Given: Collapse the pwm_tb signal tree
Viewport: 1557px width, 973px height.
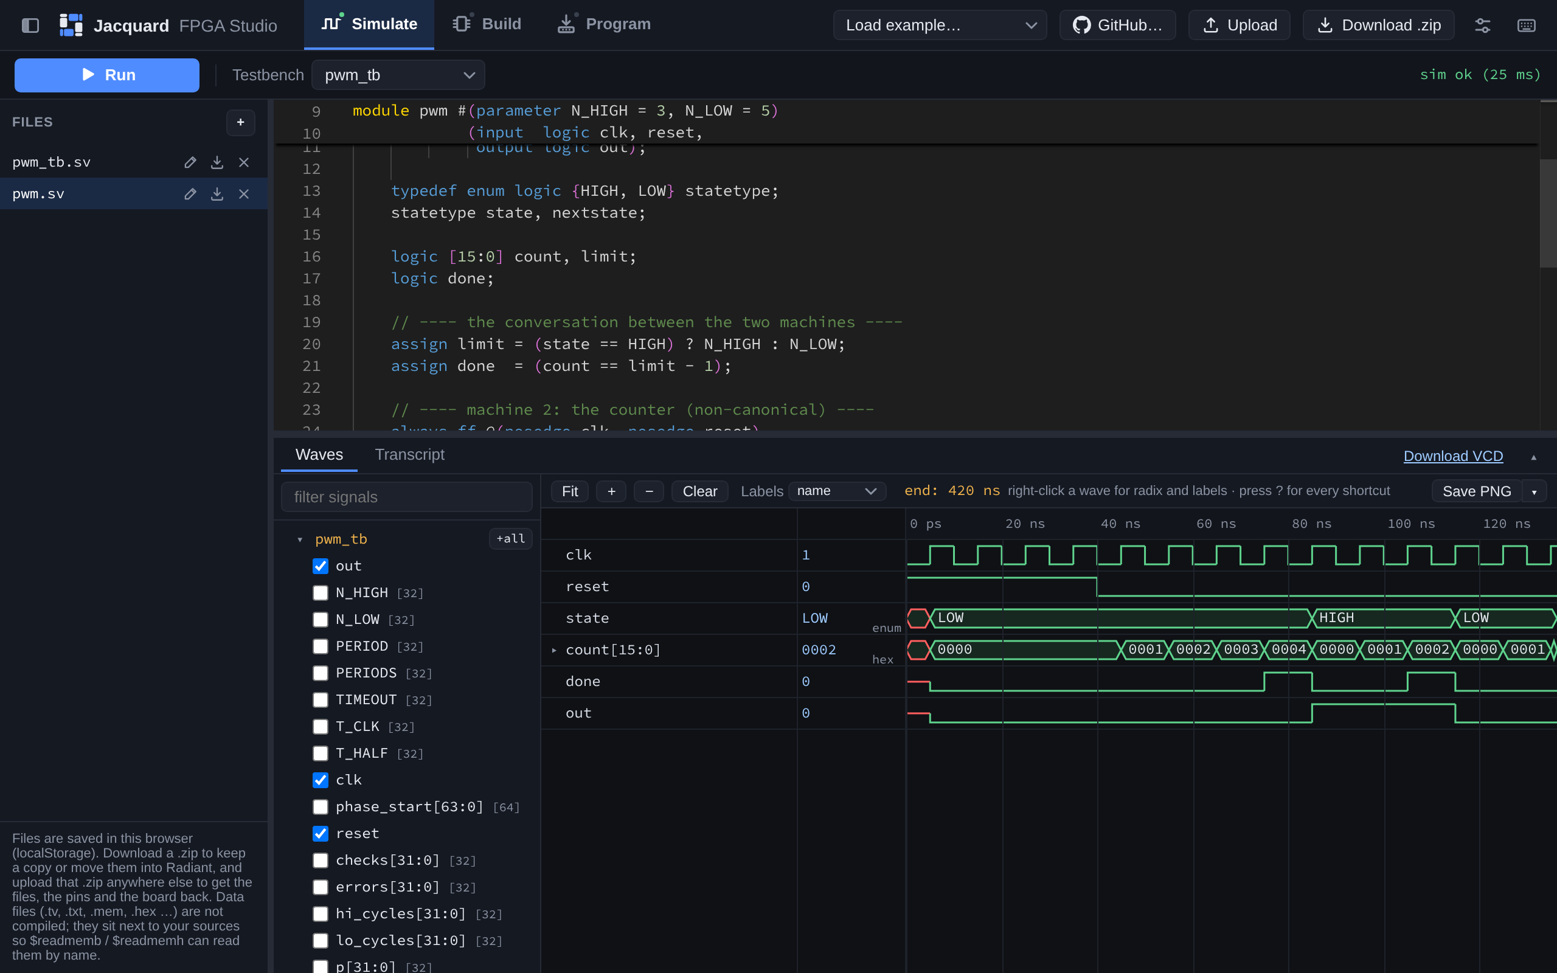Looking at the screenshot, I should 300,539.
